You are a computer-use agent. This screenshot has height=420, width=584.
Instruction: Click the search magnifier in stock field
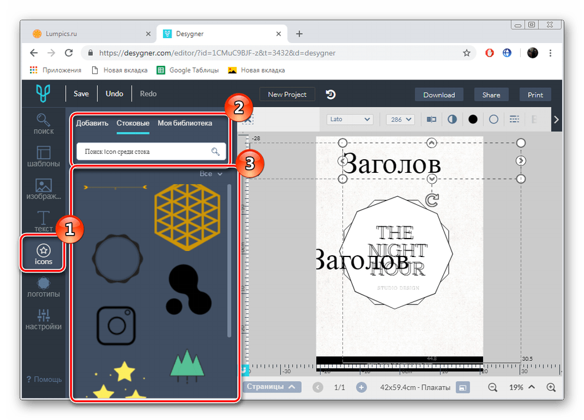215,151
